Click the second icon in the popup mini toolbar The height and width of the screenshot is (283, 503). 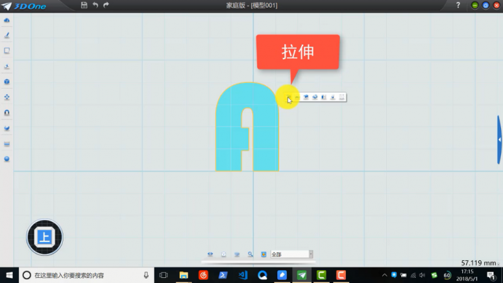click(x=297, y=97)
